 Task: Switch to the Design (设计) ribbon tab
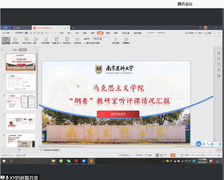pyautogui.click(x=77, y=33)
